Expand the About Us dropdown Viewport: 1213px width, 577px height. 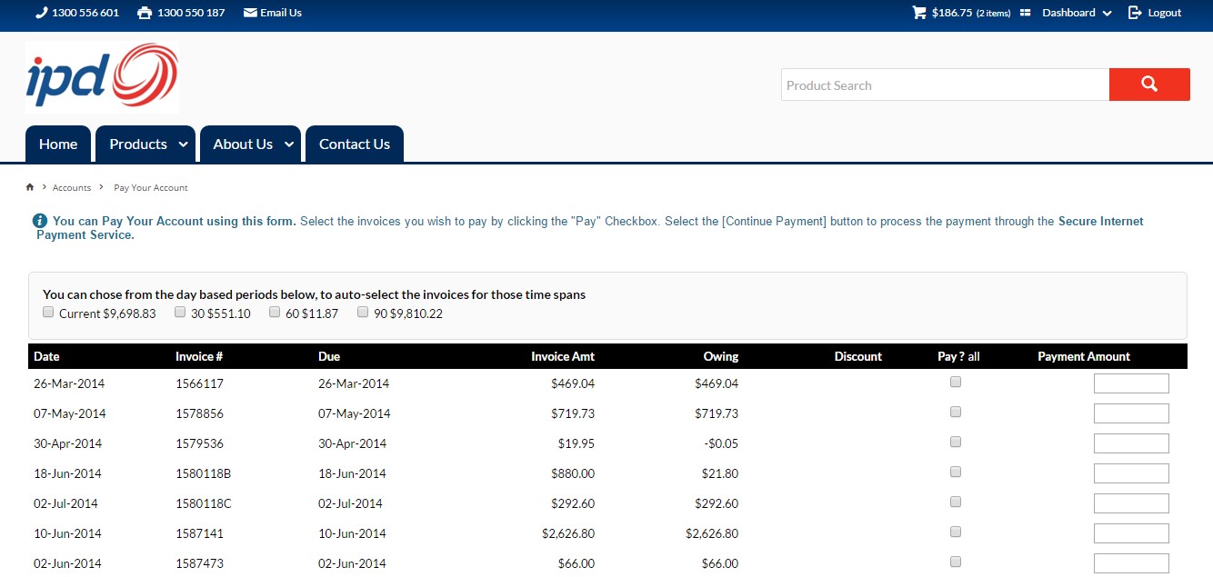(288, 144)
